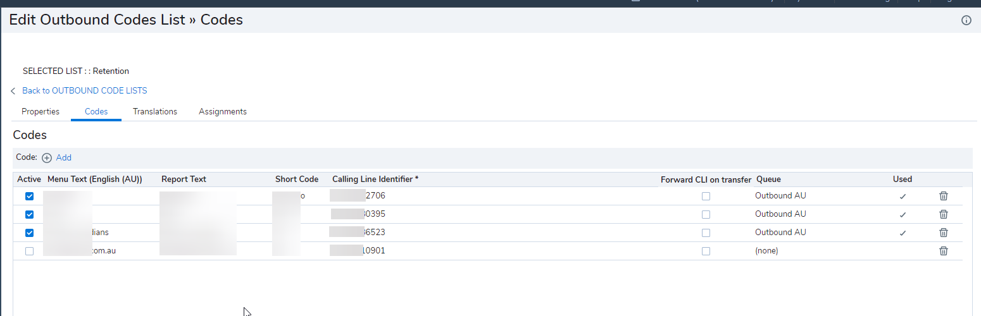This screenshot has width=981, height=316.
Task: Switch to the Properties tab
Action: [41, 112]
